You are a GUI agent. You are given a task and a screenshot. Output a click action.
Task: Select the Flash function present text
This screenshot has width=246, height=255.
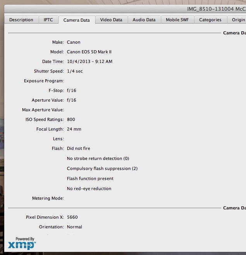point(90,178)
